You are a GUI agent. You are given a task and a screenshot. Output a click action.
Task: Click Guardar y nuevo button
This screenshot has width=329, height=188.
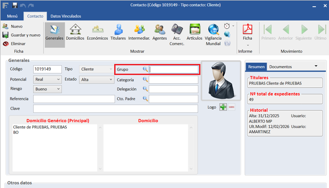click(x=22, y=35)
